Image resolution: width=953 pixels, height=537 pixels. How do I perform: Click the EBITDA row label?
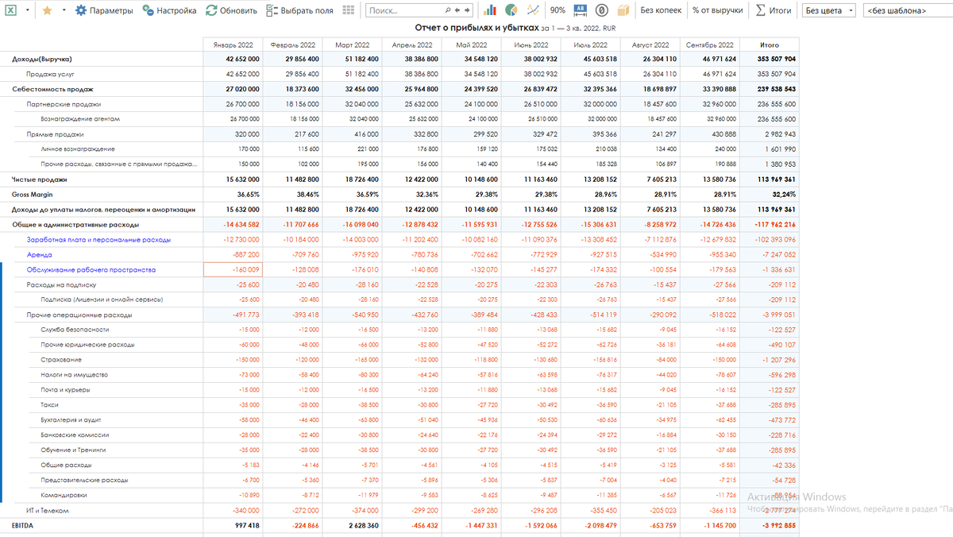tap(23, 526)
